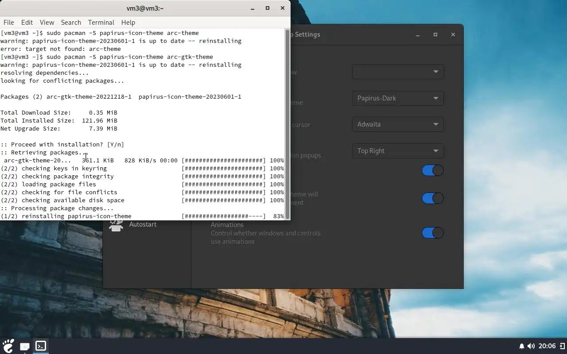The image size is (567, 354).
Task: Activate the terminal taskbar icon
Action: [x=41, y=346]
